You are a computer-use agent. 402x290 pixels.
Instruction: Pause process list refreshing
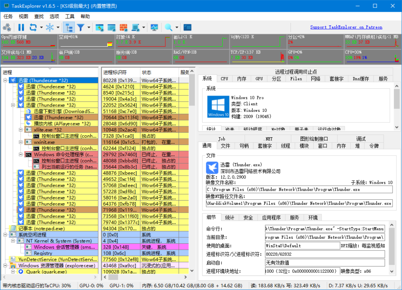pyautogui.click(x=21, y=27)
